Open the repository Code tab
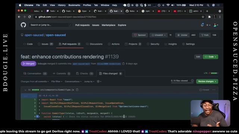Viewport: 239px width, 134px height. (28, 44)
